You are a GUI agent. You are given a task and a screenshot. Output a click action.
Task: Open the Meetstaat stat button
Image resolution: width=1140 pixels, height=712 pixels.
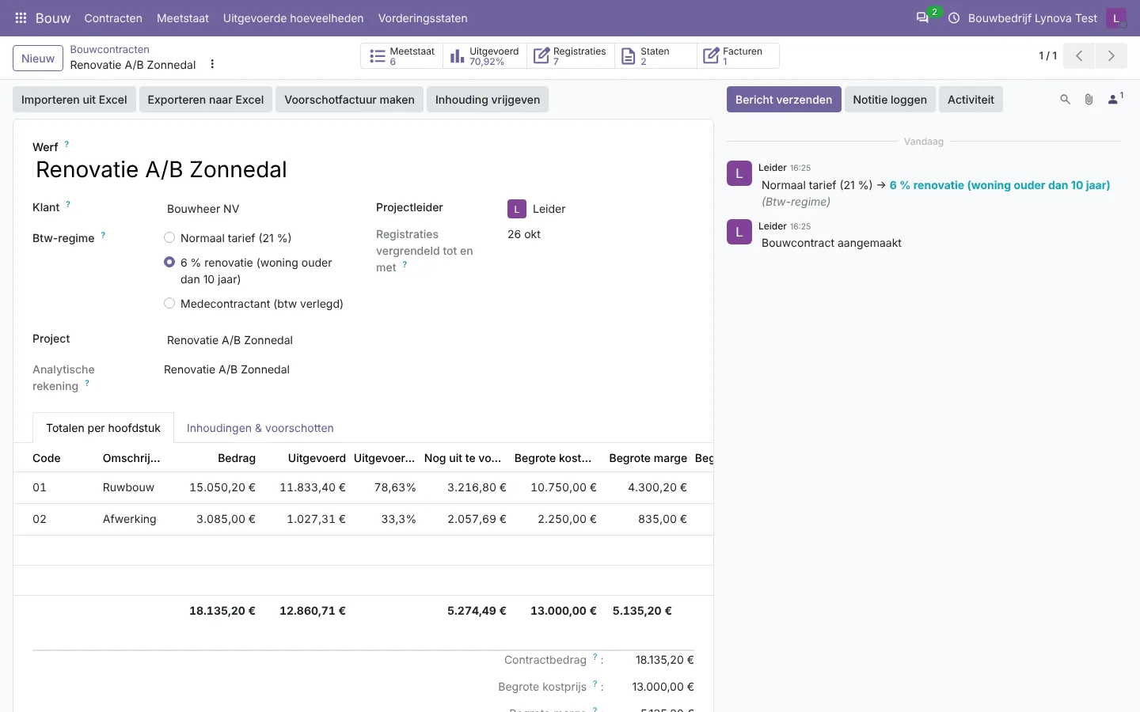pyautogui.click(x=402, y=56)
